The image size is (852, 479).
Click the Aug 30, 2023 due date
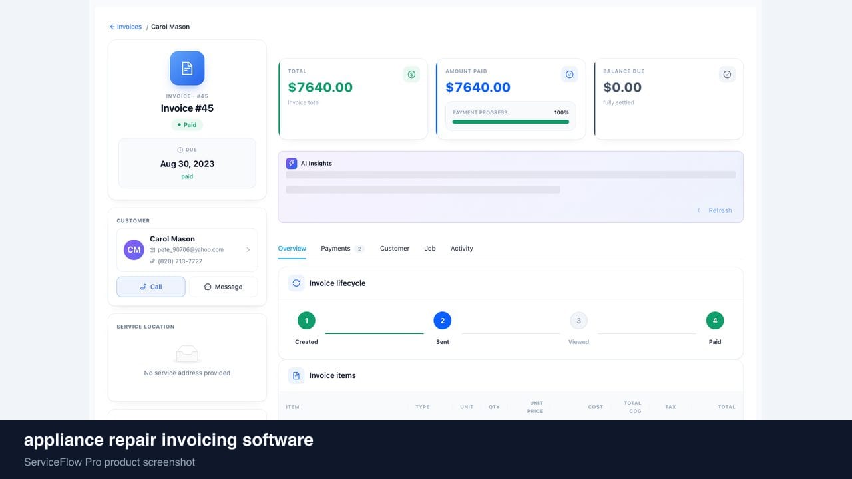[x=187, y=164]
